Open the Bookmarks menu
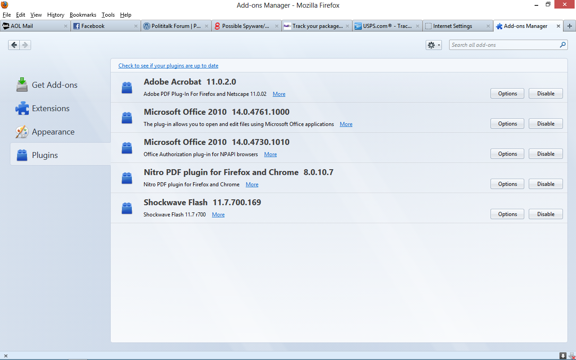Screen dimensions: 576x360 point(83,15)
